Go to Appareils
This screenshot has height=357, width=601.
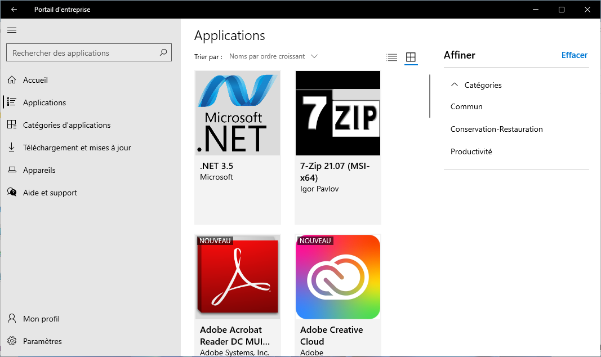(x=39, y=170)
